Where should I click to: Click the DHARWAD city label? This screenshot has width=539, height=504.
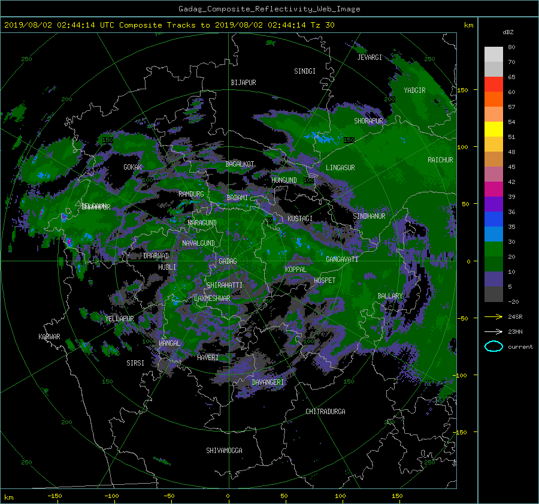(156, 256)
